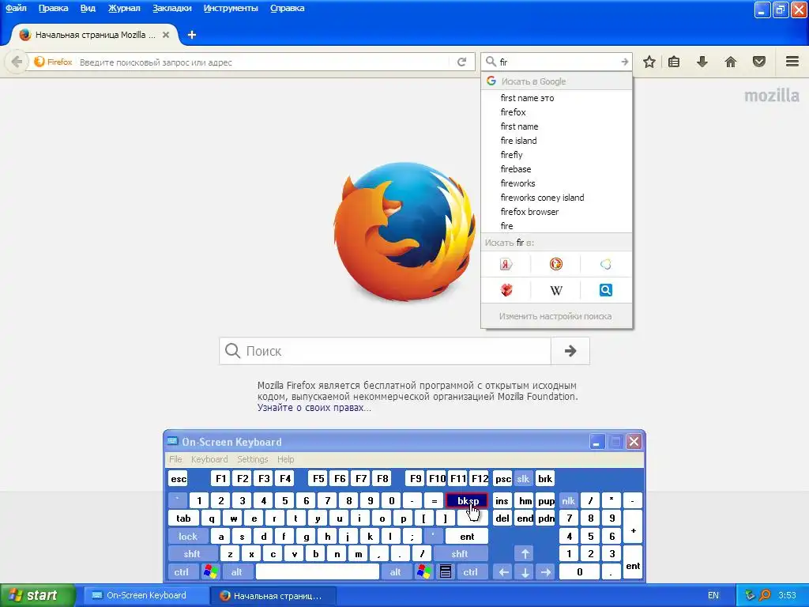Screen dimensions: 809x607
Task: Click the space bar on keyboard
Action: (318, 571)
